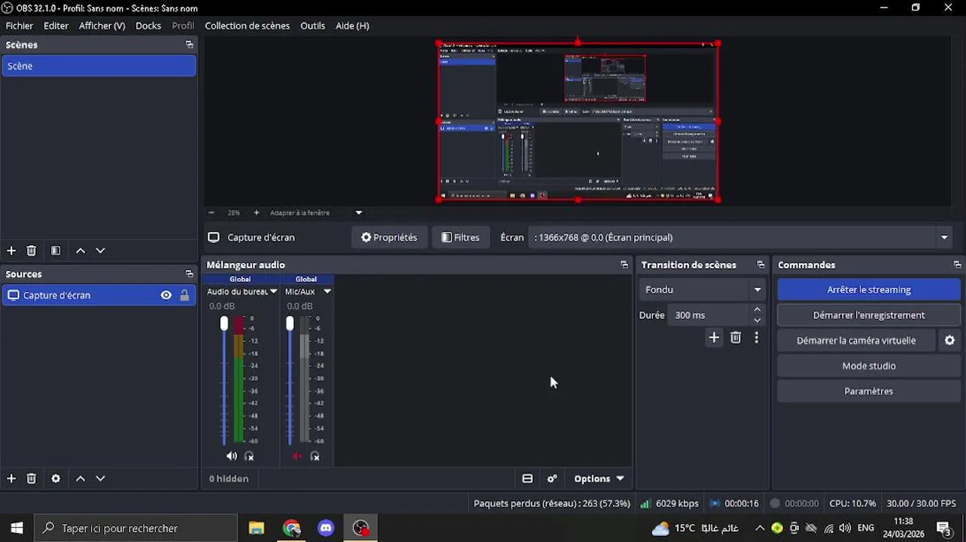Screen dimensions: 966x542
Task: Open the Afficher (V) menu
Action: [x=102, y=26]
